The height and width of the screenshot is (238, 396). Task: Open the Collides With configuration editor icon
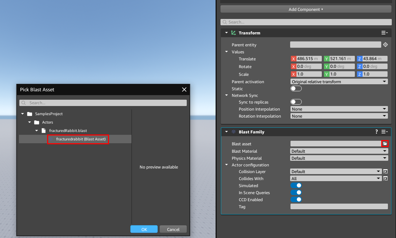[x=385, y=178]
